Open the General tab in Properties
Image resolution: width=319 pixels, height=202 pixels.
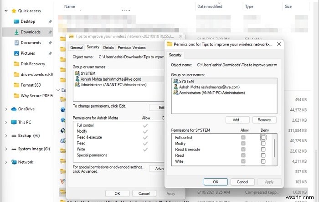76,47
